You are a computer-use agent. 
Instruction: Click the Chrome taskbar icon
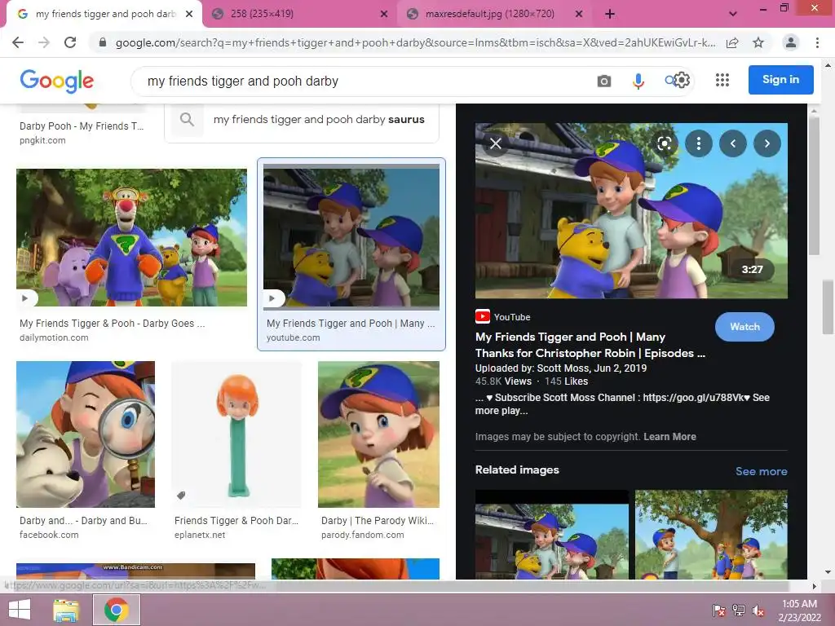click(117, 610)
